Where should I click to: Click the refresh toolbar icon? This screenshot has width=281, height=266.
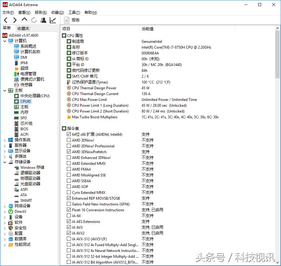pos(34,20)
